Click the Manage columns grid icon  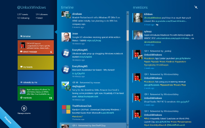(24, 108)
